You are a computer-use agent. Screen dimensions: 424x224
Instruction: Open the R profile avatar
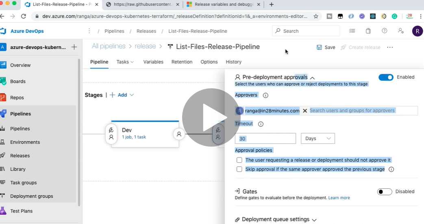pos(417,31)
